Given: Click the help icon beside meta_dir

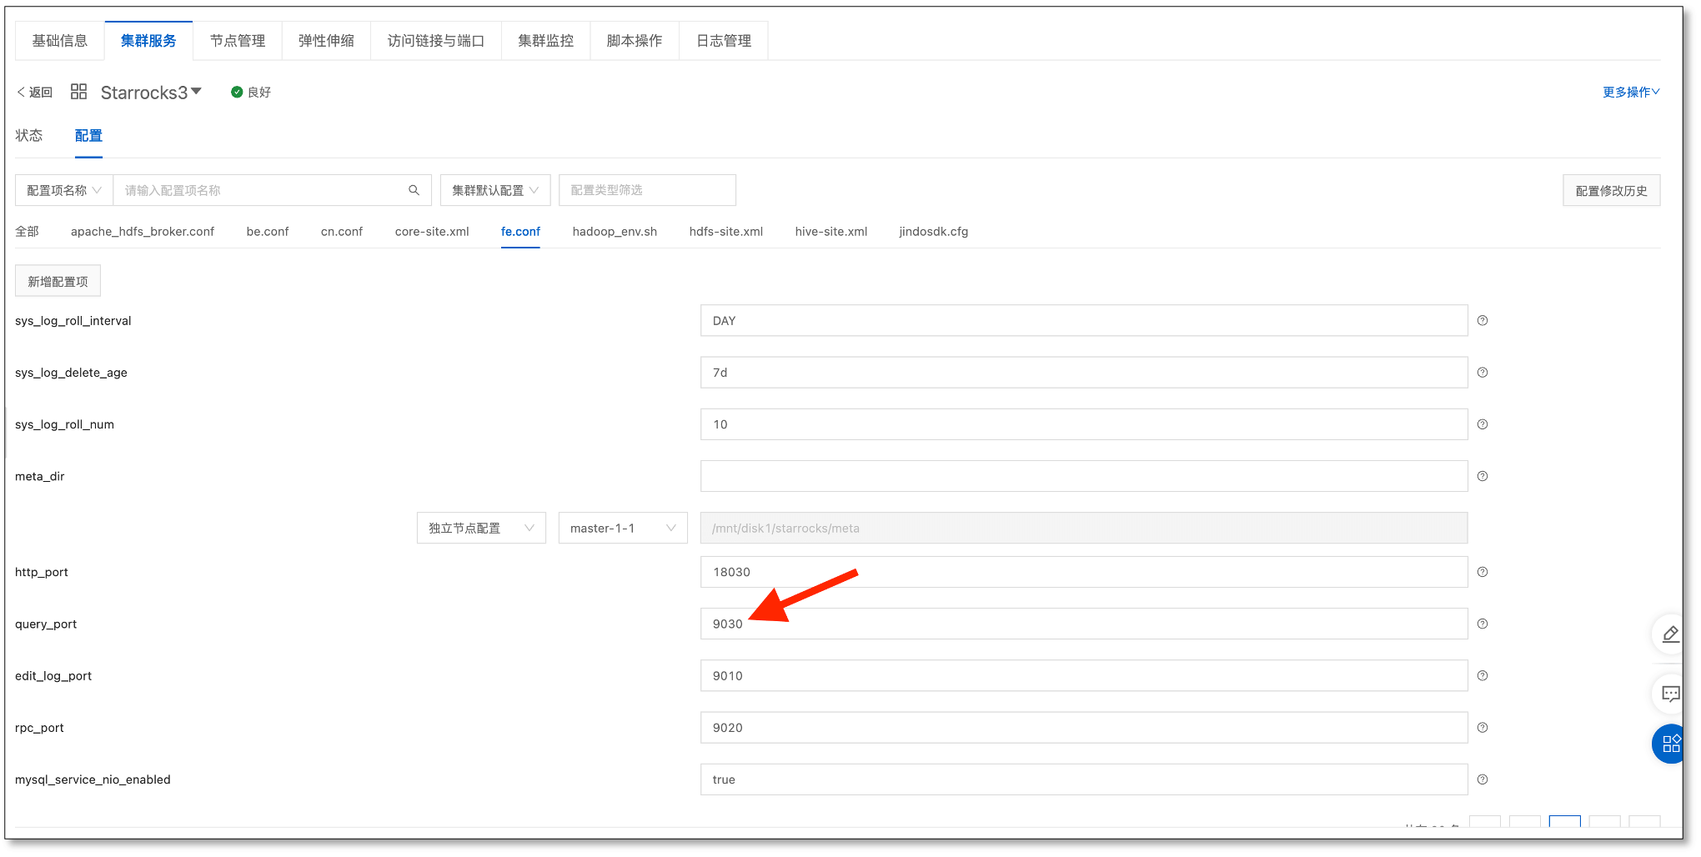Looking at the screenshot, I should 1483,476.
